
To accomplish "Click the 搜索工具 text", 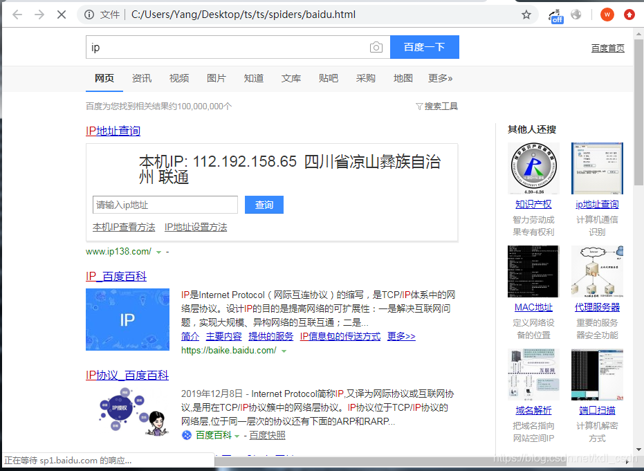I will point(441,107).
